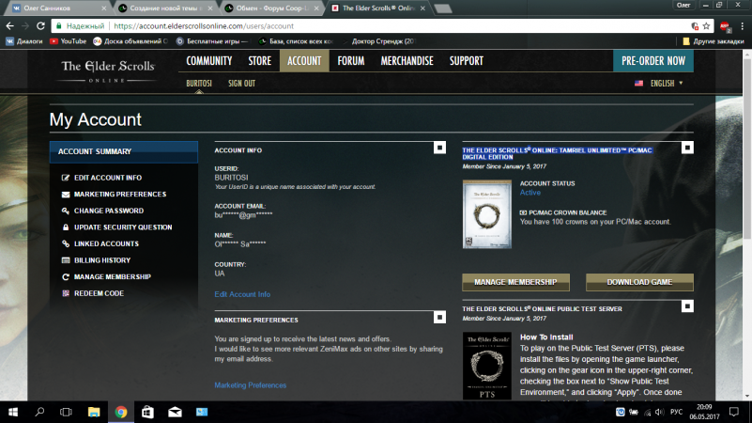Screen dimensions: 752x423
Task: Open the blue Marketing Preferences link
Action: tap(251, 385)
